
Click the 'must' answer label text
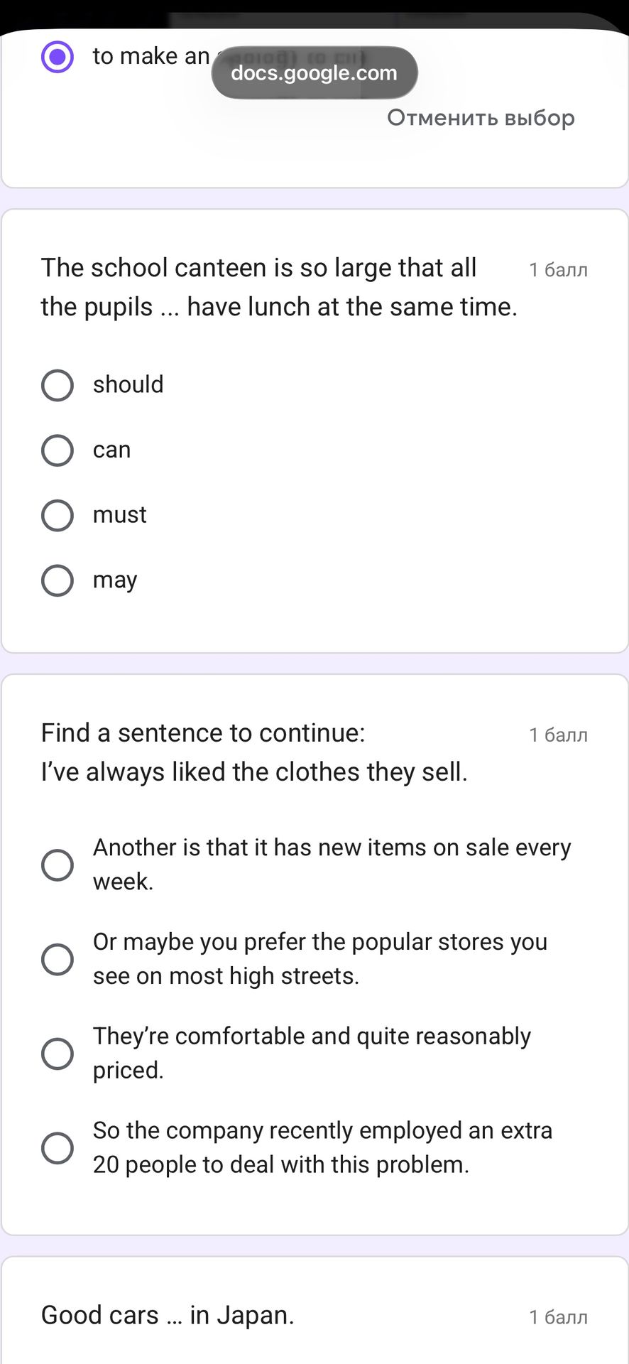120,514
